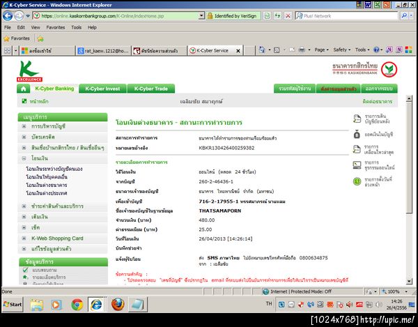Click the ติดต่อธนาคาร contact bank link

coord(377,101)
